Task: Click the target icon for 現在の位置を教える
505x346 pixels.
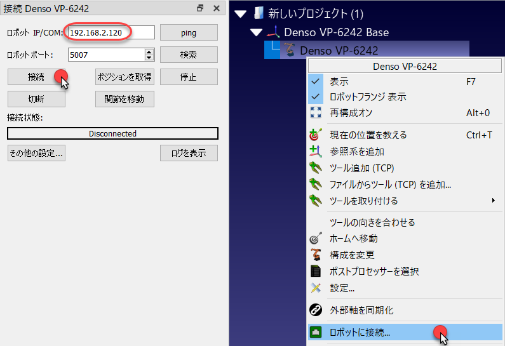Action: pos(316,135)
